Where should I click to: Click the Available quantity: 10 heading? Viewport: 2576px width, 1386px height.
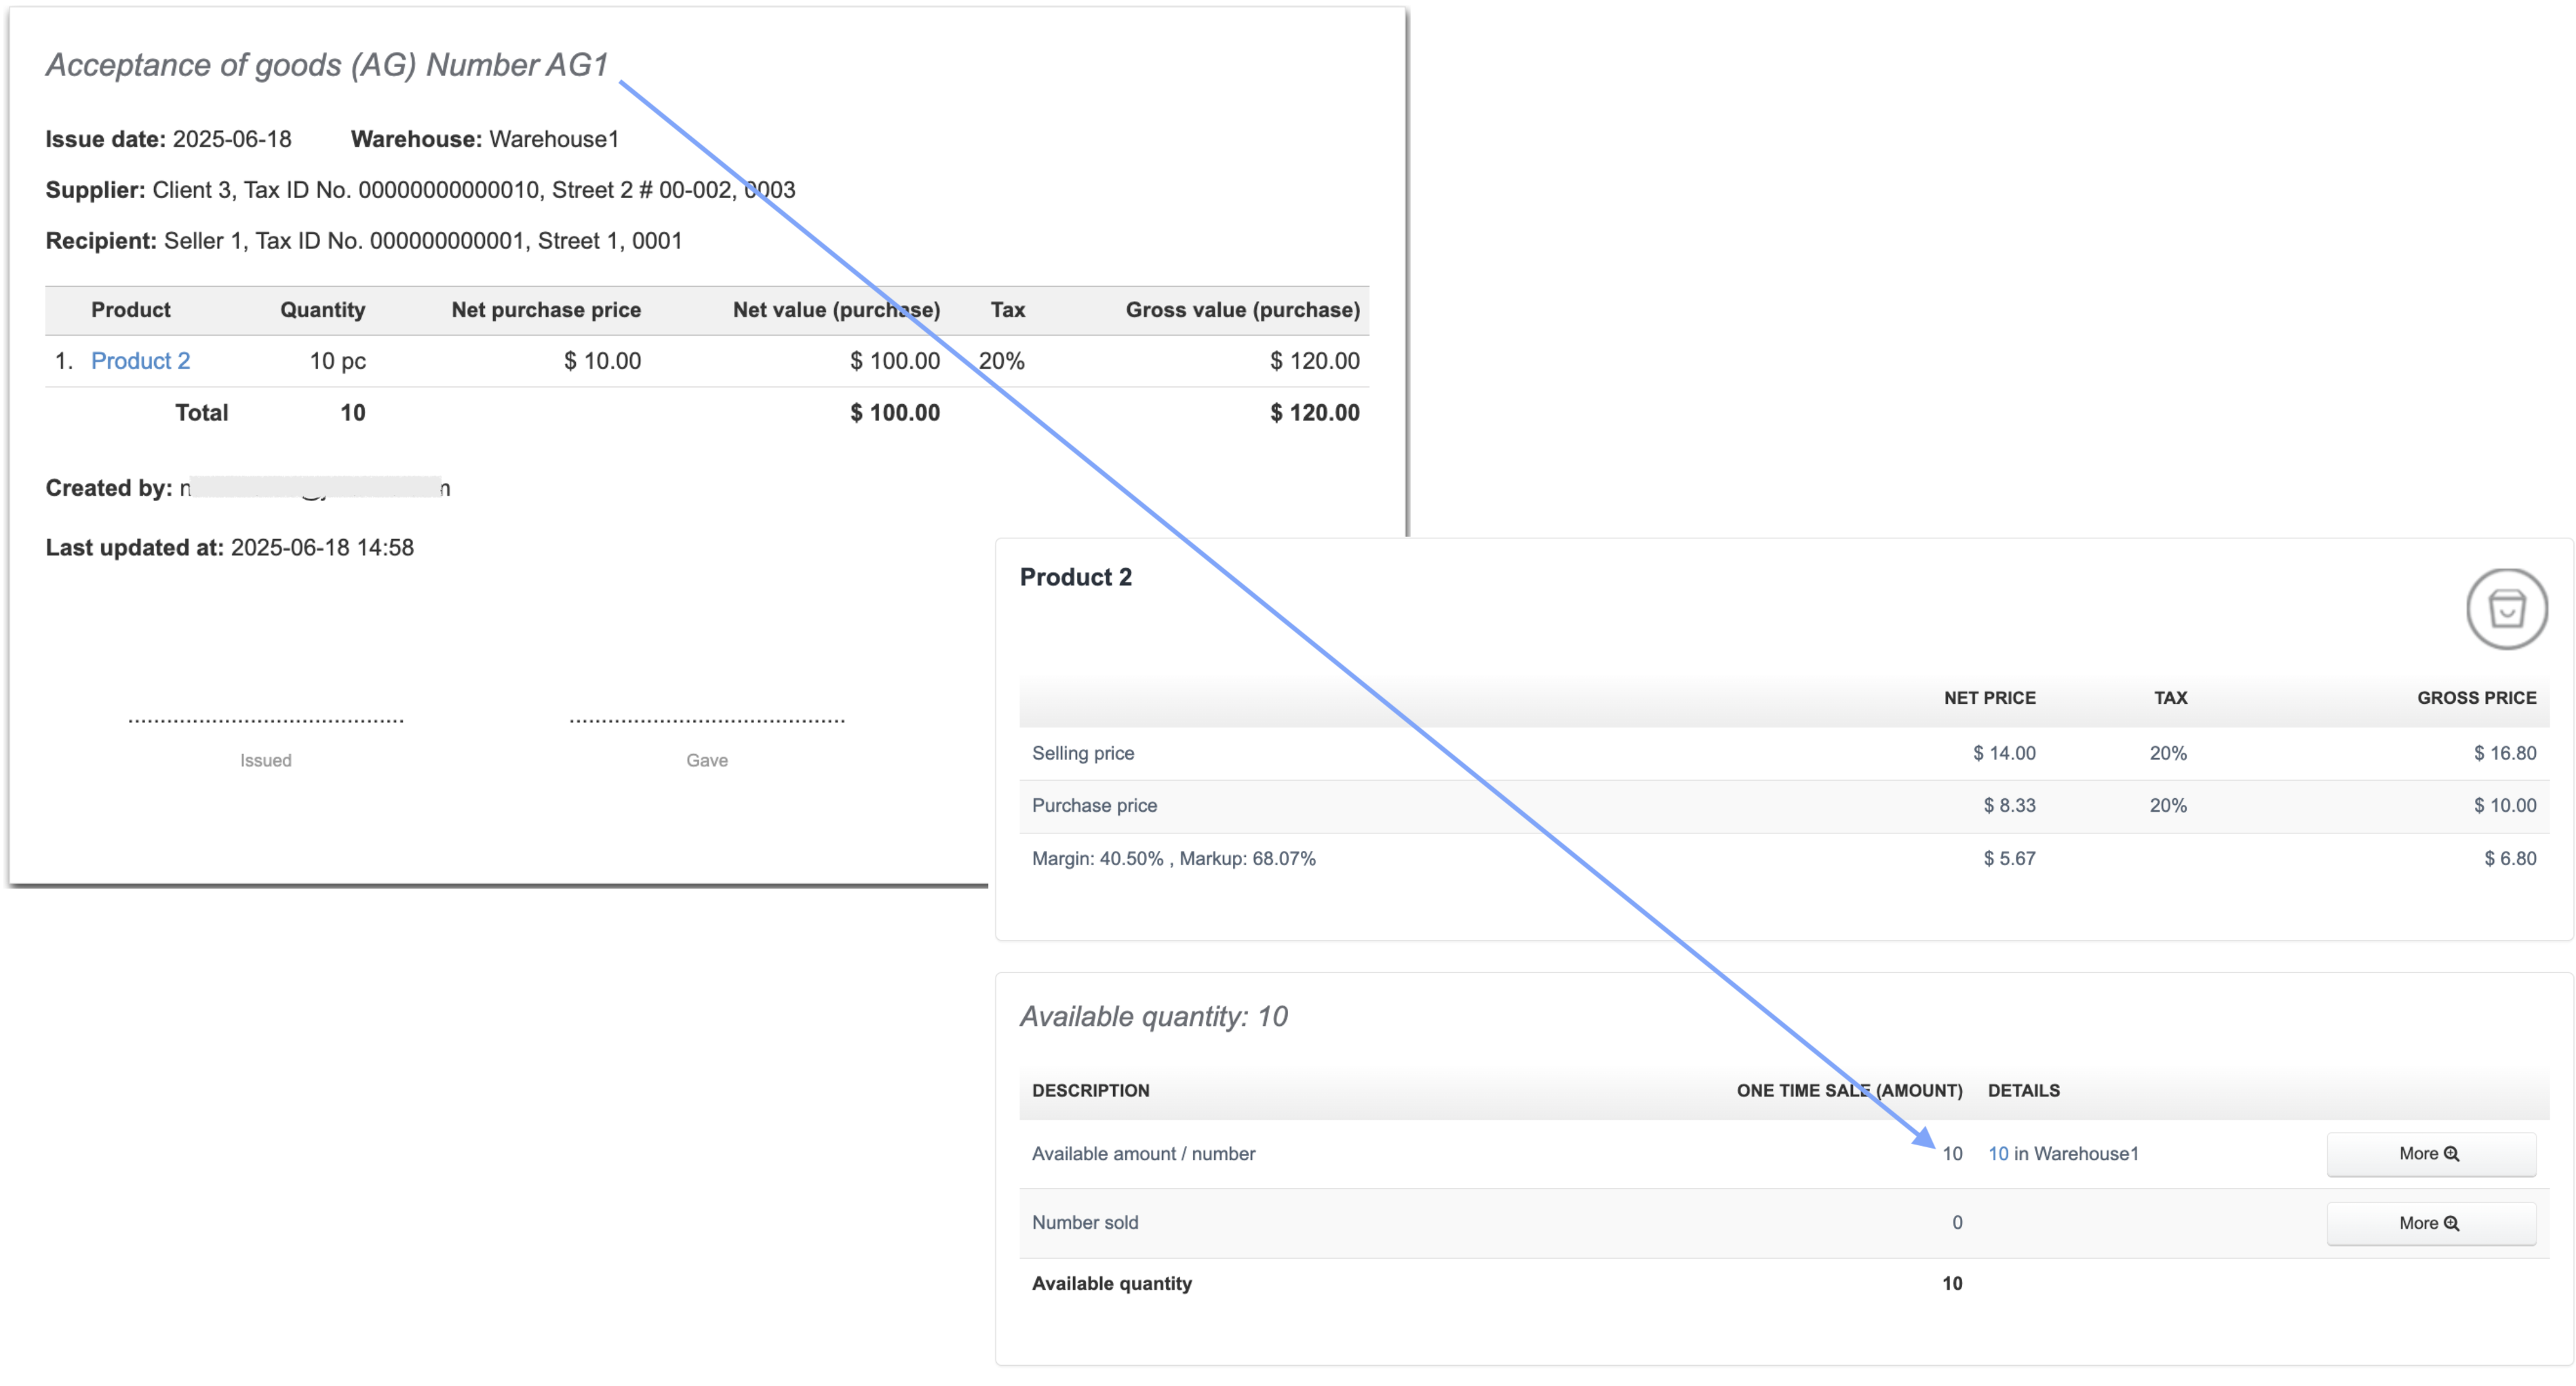click(x=1153, y=1016)
